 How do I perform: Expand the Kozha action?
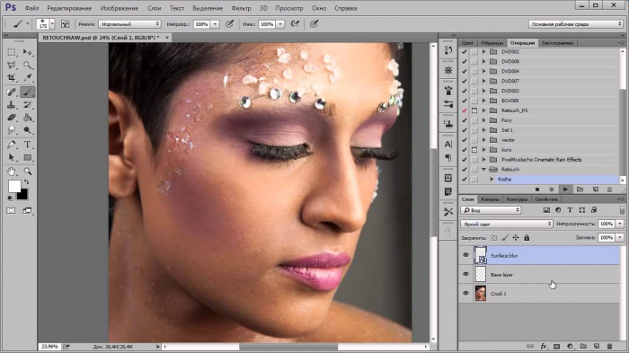tap(492, 180)
